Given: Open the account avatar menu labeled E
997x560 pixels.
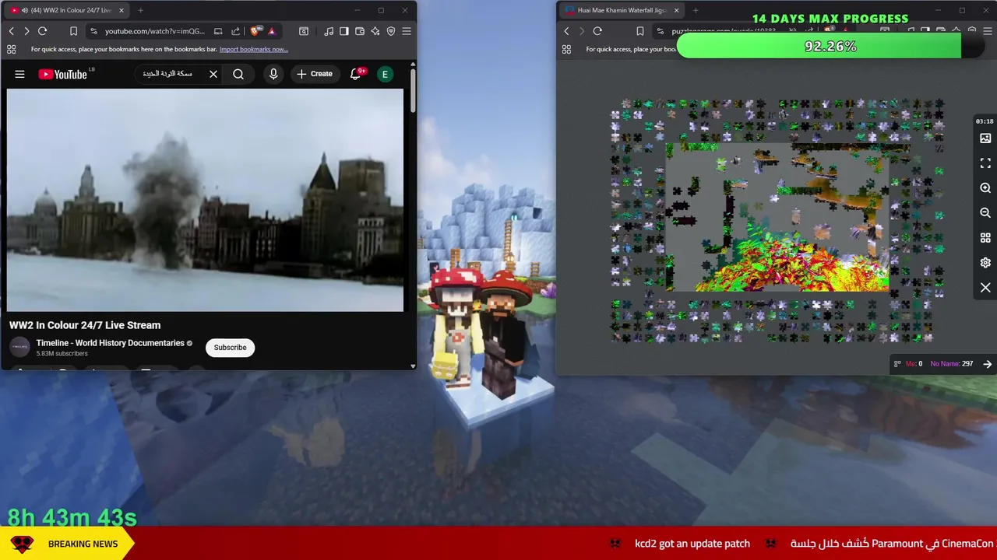Looking at the screenshot, I should [x=385, y=74].
